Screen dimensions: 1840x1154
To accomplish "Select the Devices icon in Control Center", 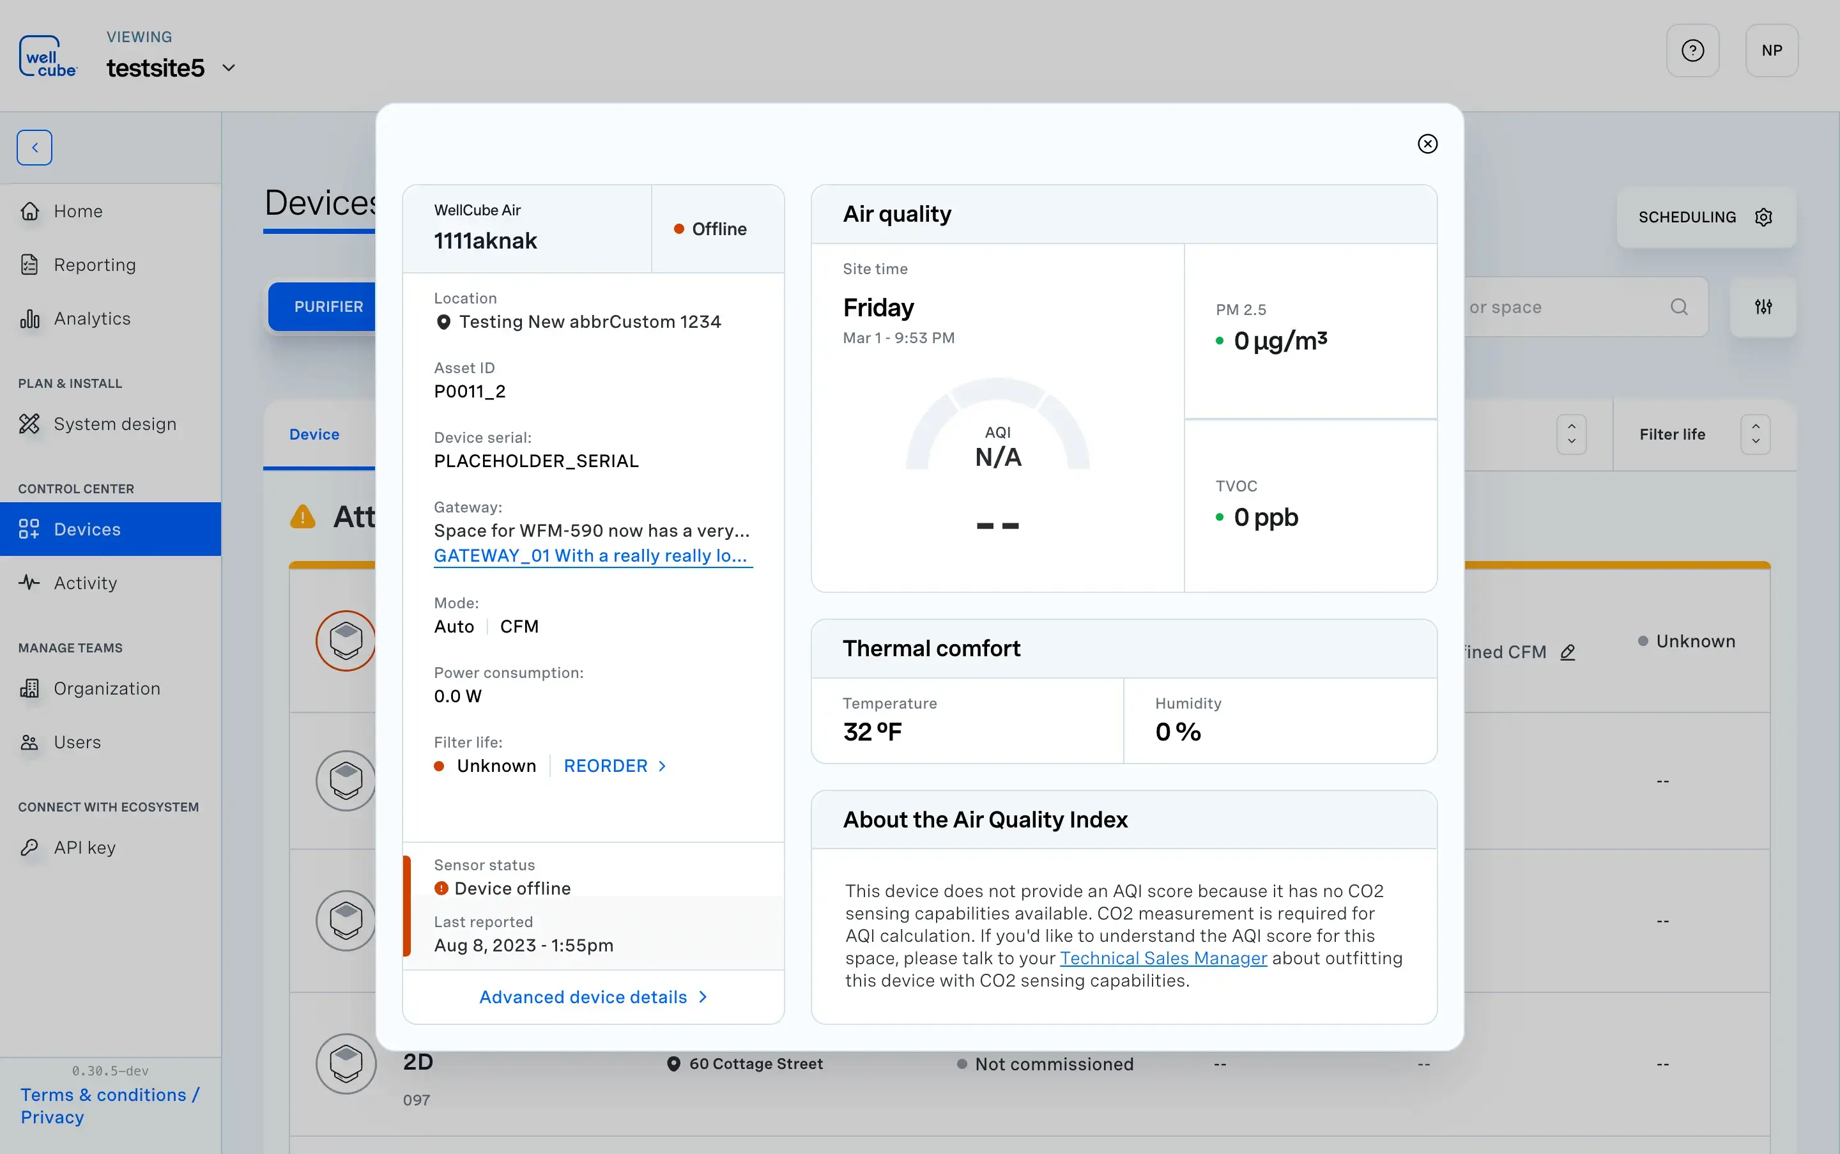I will [x=30, y=529].
